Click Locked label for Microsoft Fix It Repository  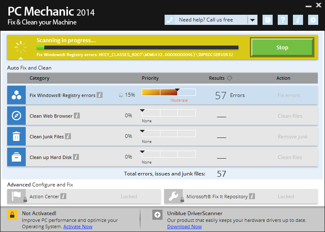click(x=286, y=197)
